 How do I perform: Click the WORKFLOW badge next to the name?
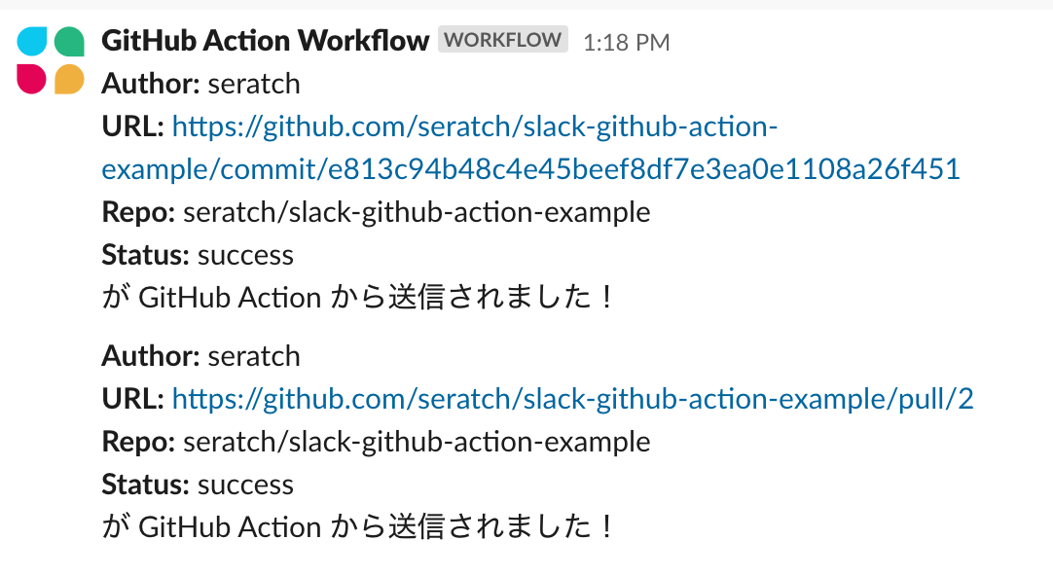[x=502, y=39]
